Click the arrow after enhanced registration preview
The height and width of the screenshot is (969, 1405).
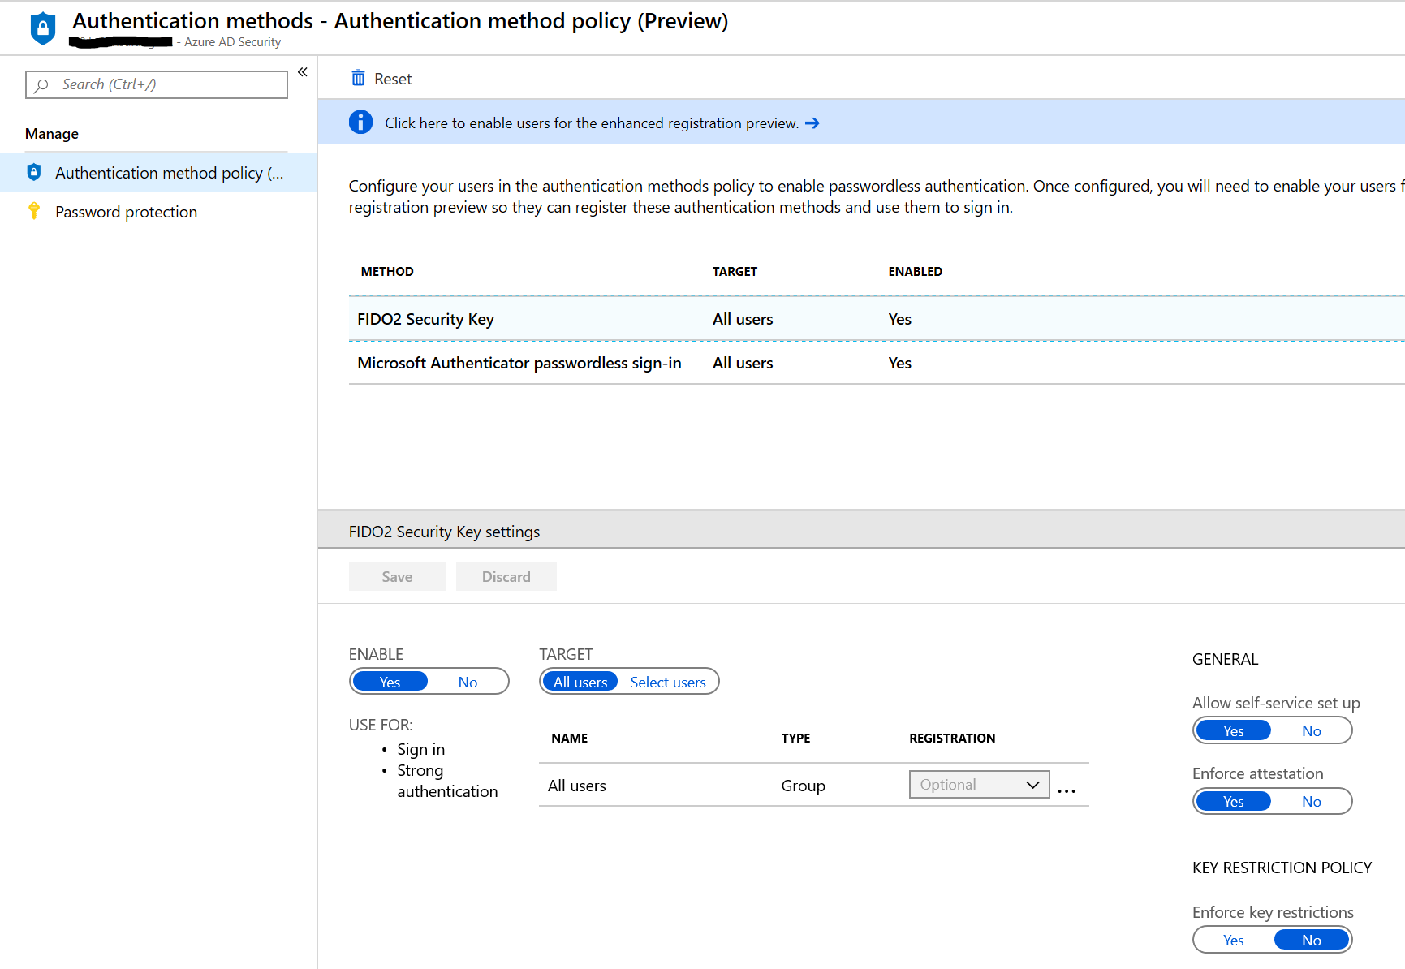point(812,123)
